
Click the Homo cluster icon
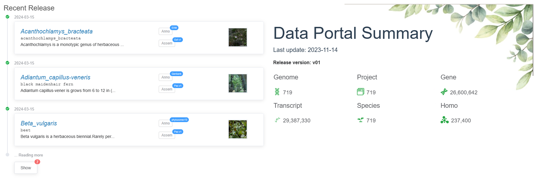(444, 120)
